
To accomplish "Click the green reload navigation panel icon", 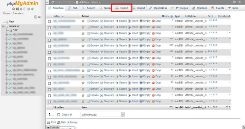I will point(32,9).
